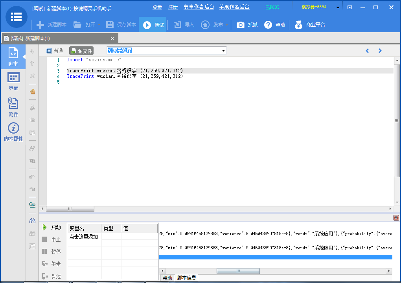401x283 pixels.
Task: Click the find-and-replace binoculars icon
Action: click(x=32, y=233)
